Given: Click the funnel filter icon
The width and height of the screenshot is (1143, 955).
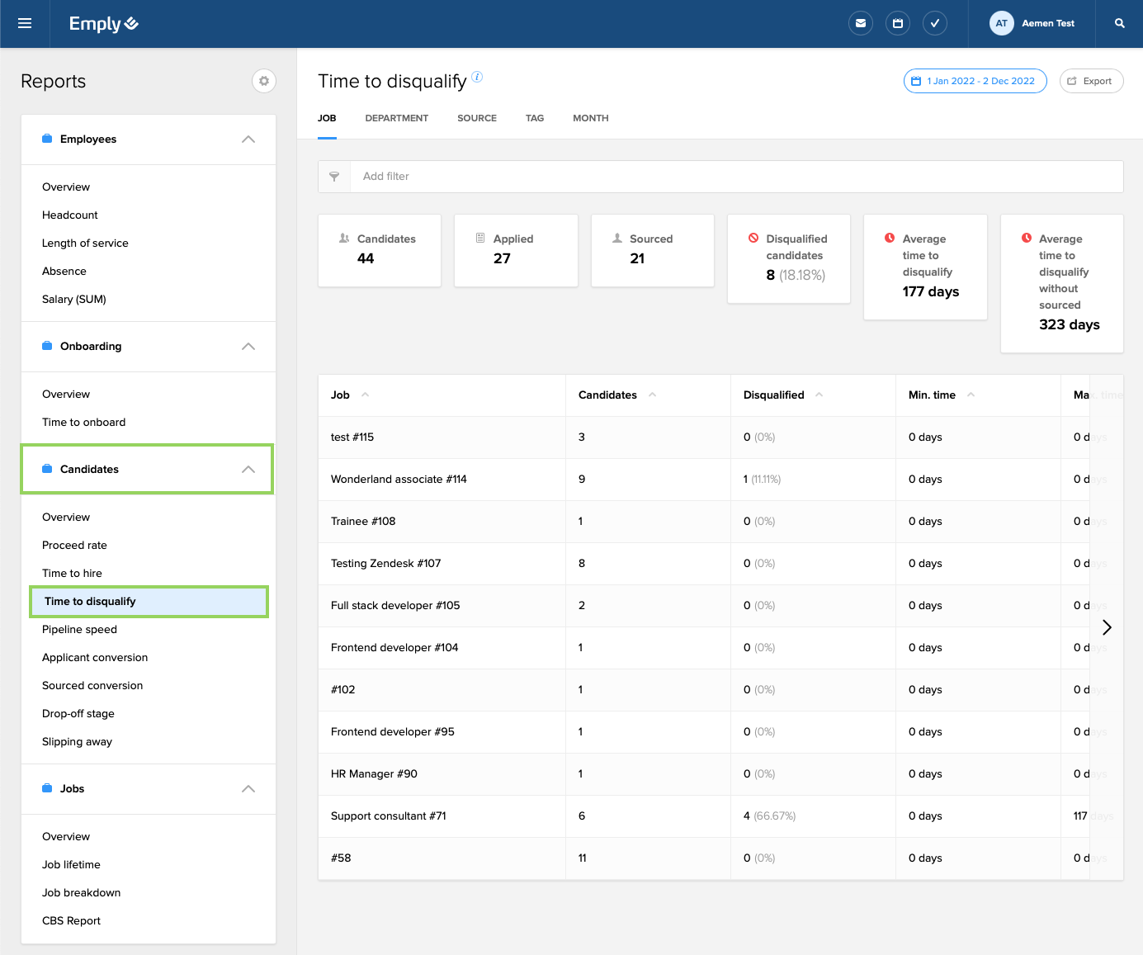Looking at the screenshot, I should tap(334, 177).
